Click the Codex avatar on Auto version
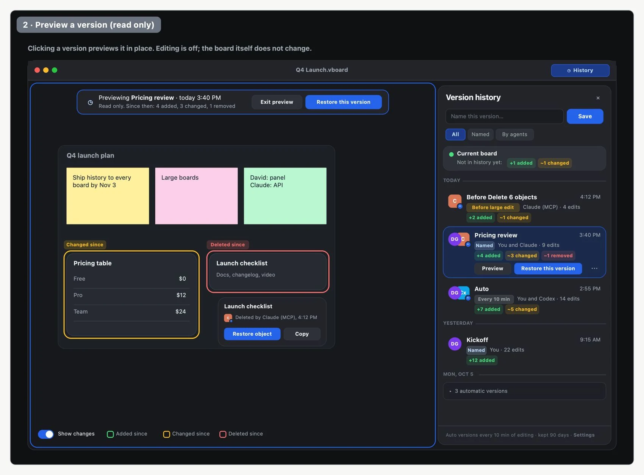 click(465, 293)
